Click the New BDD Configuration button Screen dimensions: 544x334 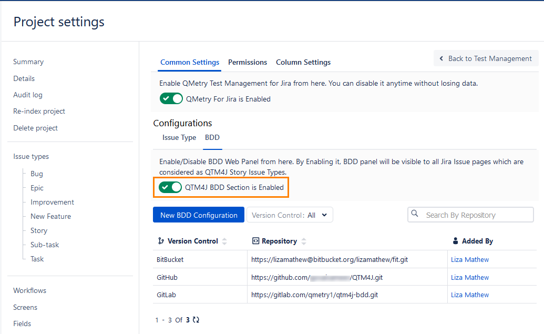coord(199,215)
